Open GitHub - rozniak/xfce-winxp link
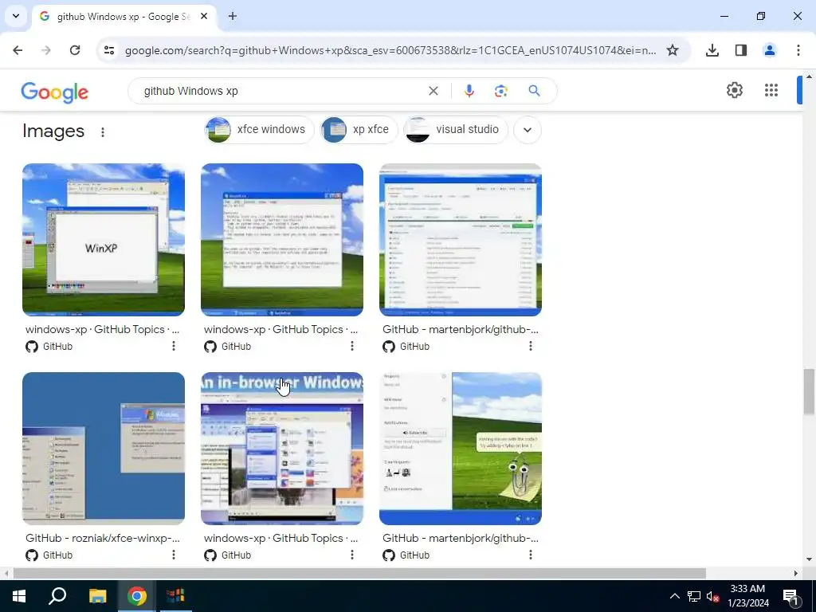This screenshot has width=816, height=612. [x=103, y=538]
